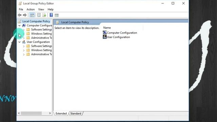Viewport: 217px width, 122px height.
Task: Open Help via blue question icon
Action: click(51, 15)
